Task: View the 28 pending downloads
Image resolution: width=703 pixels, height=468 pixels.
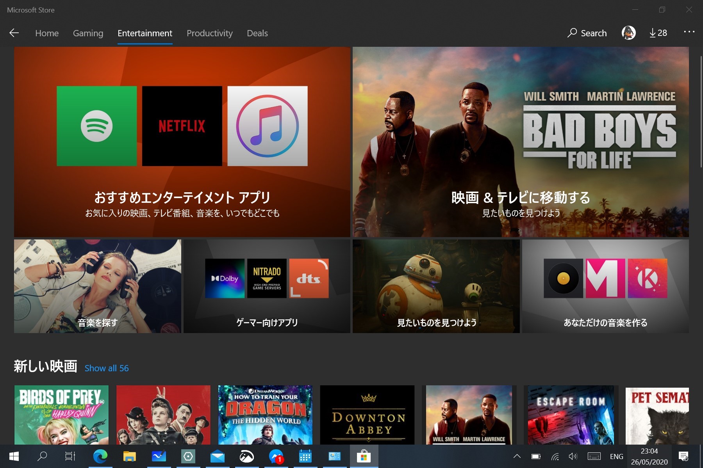Action: click(658, 33)
